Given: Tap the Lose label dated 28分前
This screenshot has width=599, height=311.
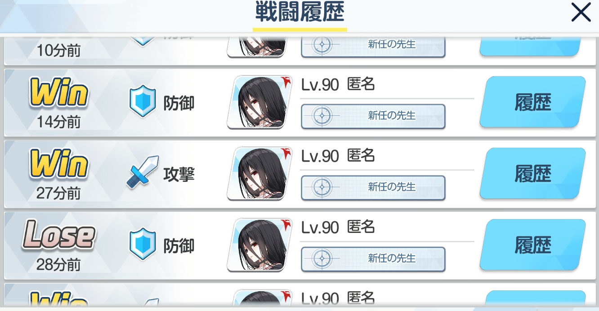Looking at the screenshot, I should [59, 235].
